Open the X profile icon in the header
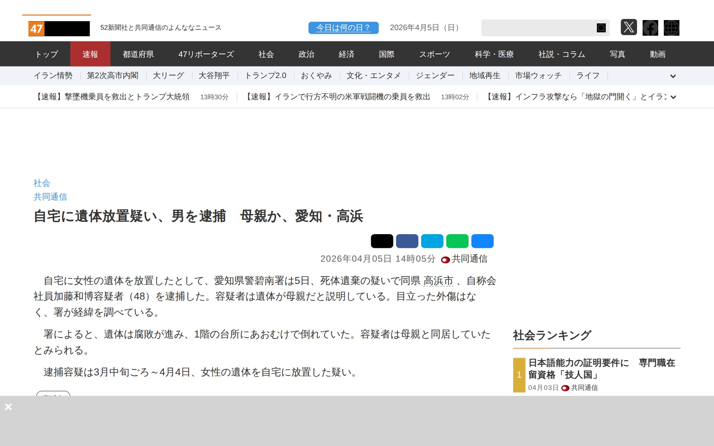The width and height of the screenshot is (714, 446). click(x=629, y=28)
